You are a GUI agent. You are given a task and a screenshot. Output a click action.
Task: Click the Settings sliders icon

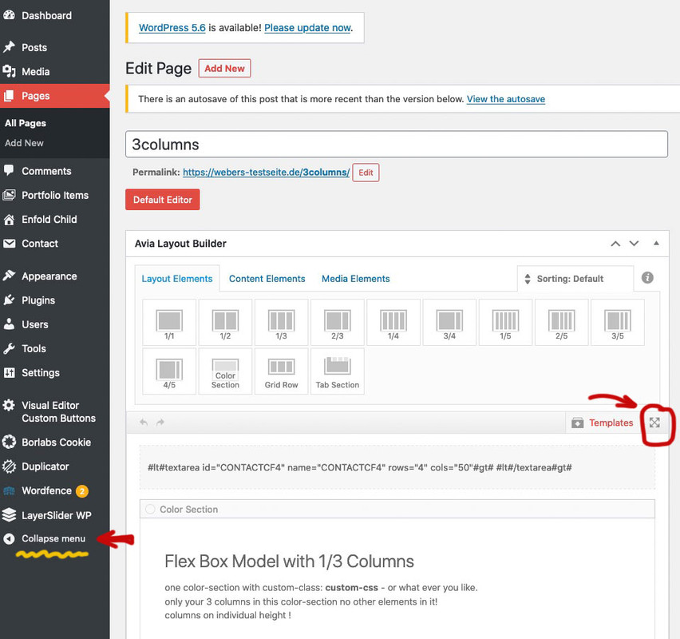pos(9,372)
